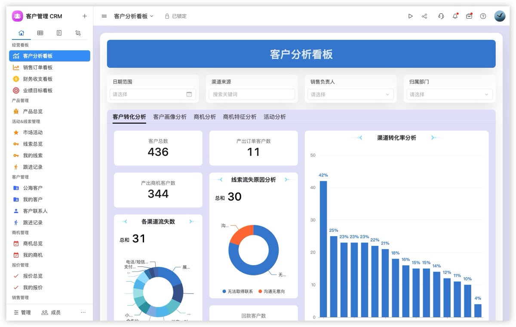Image resolution: width=516 pixels, height=327 pixels.
Task: Click the lock icon next to 已锁定
Action: pyautogui.click(x=167, y=16)
